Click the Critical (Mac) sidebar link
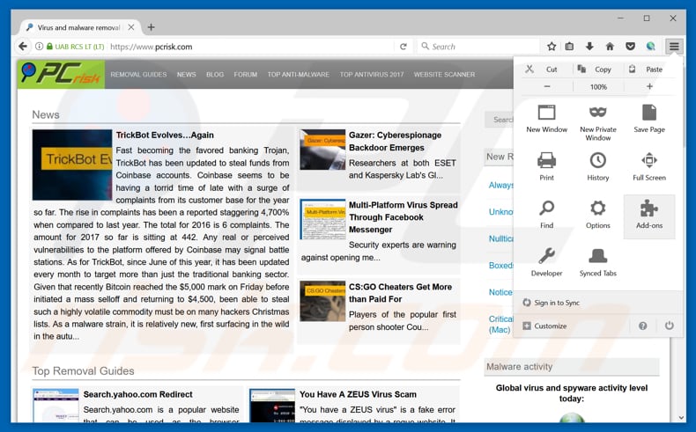The image size is (696, 432). click(x=500, y=325)
